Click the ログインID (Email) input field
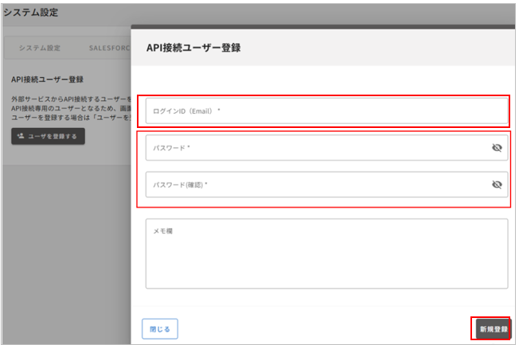This screenshot has width=519, height=345. (326, 111)
